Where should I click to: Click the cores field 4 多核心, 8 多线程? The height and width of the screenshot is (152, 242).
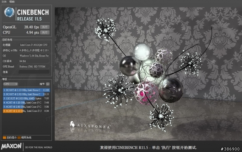[34, 50]
